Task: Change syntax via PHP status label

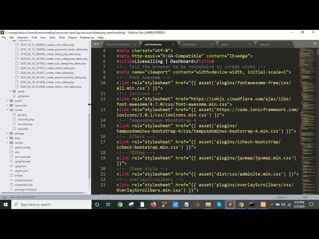Action: point(305,197)
